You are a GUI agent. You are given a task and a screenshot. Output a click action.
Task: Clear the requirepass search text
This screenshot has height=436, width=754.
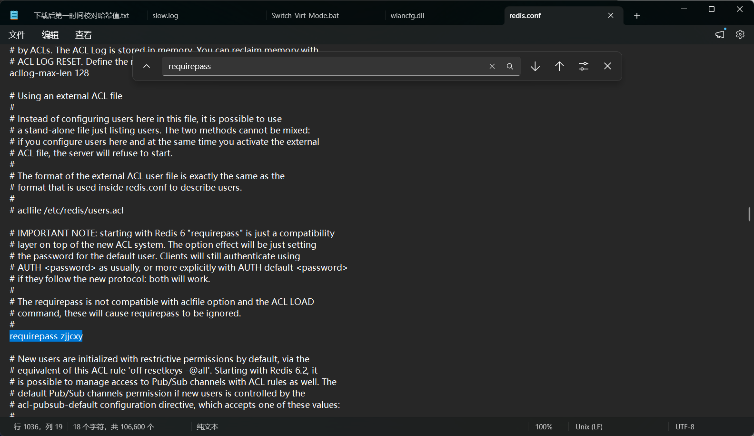[x=492, y=66]
